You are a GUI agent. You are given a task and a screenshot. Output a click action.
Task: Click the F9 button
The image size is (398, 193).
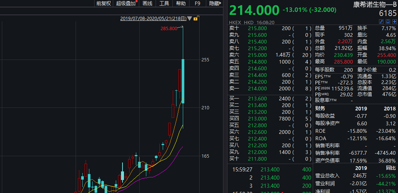pyautogui.click(x=197, y=3)
